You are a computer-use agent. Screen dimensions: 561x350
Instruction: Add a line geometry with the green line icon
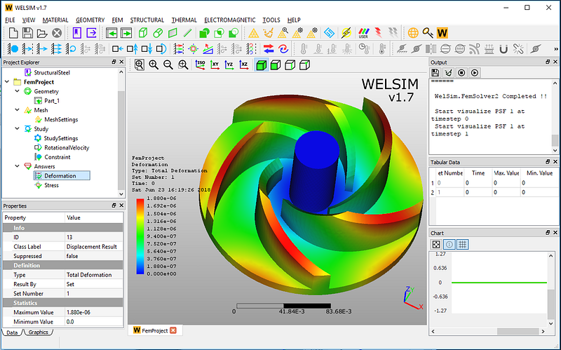(x=187, y=33)
